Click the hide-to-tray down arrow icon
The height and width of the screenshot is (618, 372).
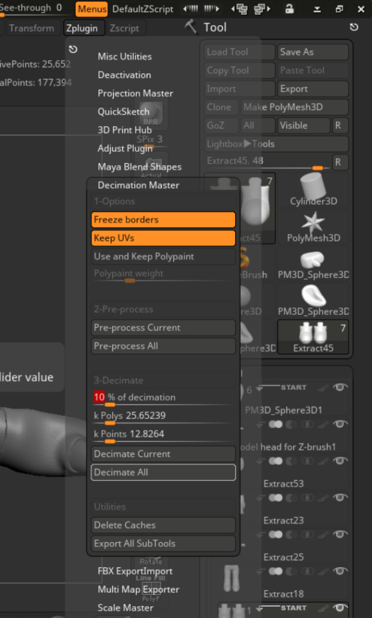(x=317, y=9)
